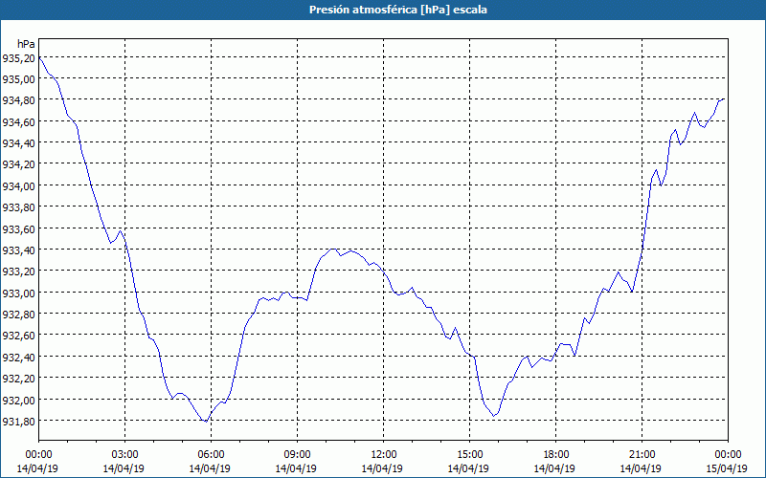Click the 15:00 time label
This screenshot has width=766, height=478.
click(469, 455)
